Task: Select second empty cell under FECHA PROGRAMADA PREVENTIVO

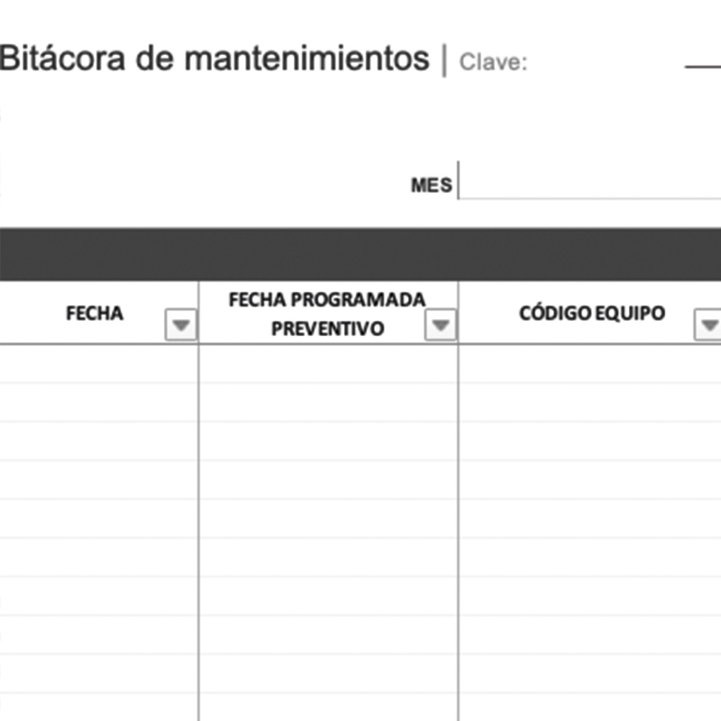Action: pos(328,402)
